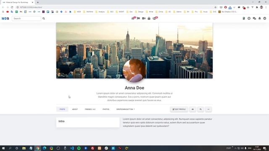269x151 pixels.
Task: Click the search icon button near Edit Profile
Action: coord(200,109)
